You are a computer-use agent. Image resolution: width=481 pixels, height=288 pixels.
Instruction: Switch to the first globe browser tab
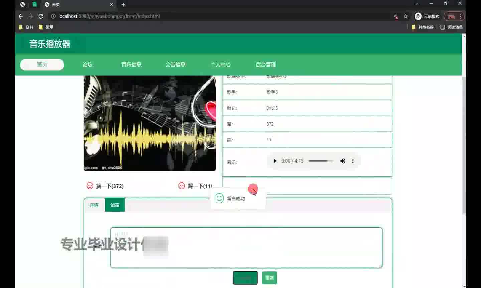pos(22,4)
